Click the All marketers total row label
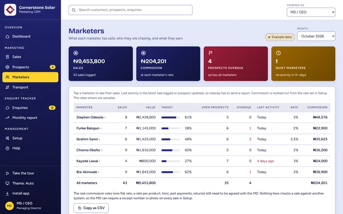The image size is (343, 214). (x=87, y=183)
